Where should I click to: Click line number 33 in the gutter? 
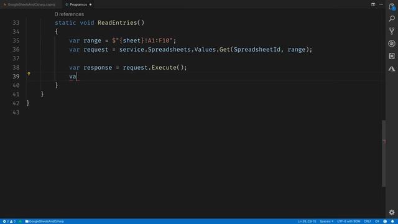pyautogui.click(x=16, y=23)
